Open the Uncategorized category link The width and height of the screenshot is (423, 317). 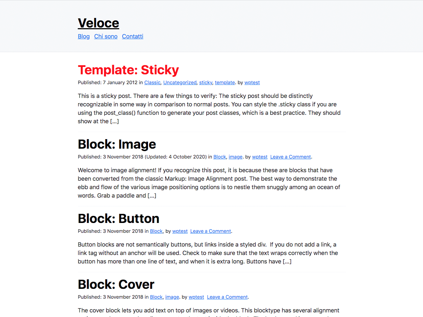(180, 82)
